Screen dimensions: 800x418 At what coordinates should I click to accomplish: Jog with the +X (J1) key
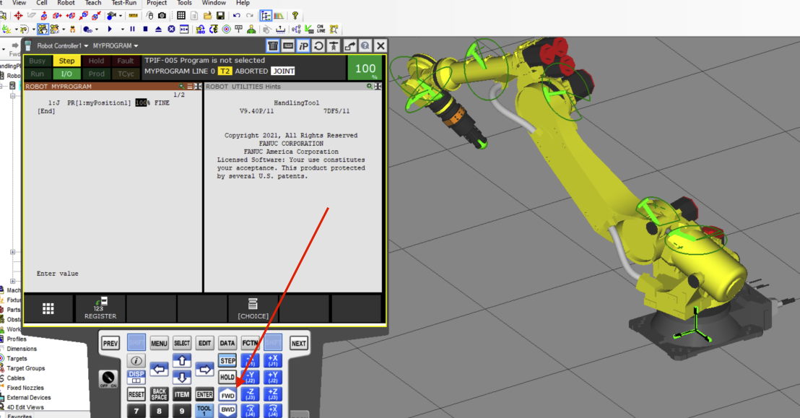pyautogui.click(x=273, y=360)
